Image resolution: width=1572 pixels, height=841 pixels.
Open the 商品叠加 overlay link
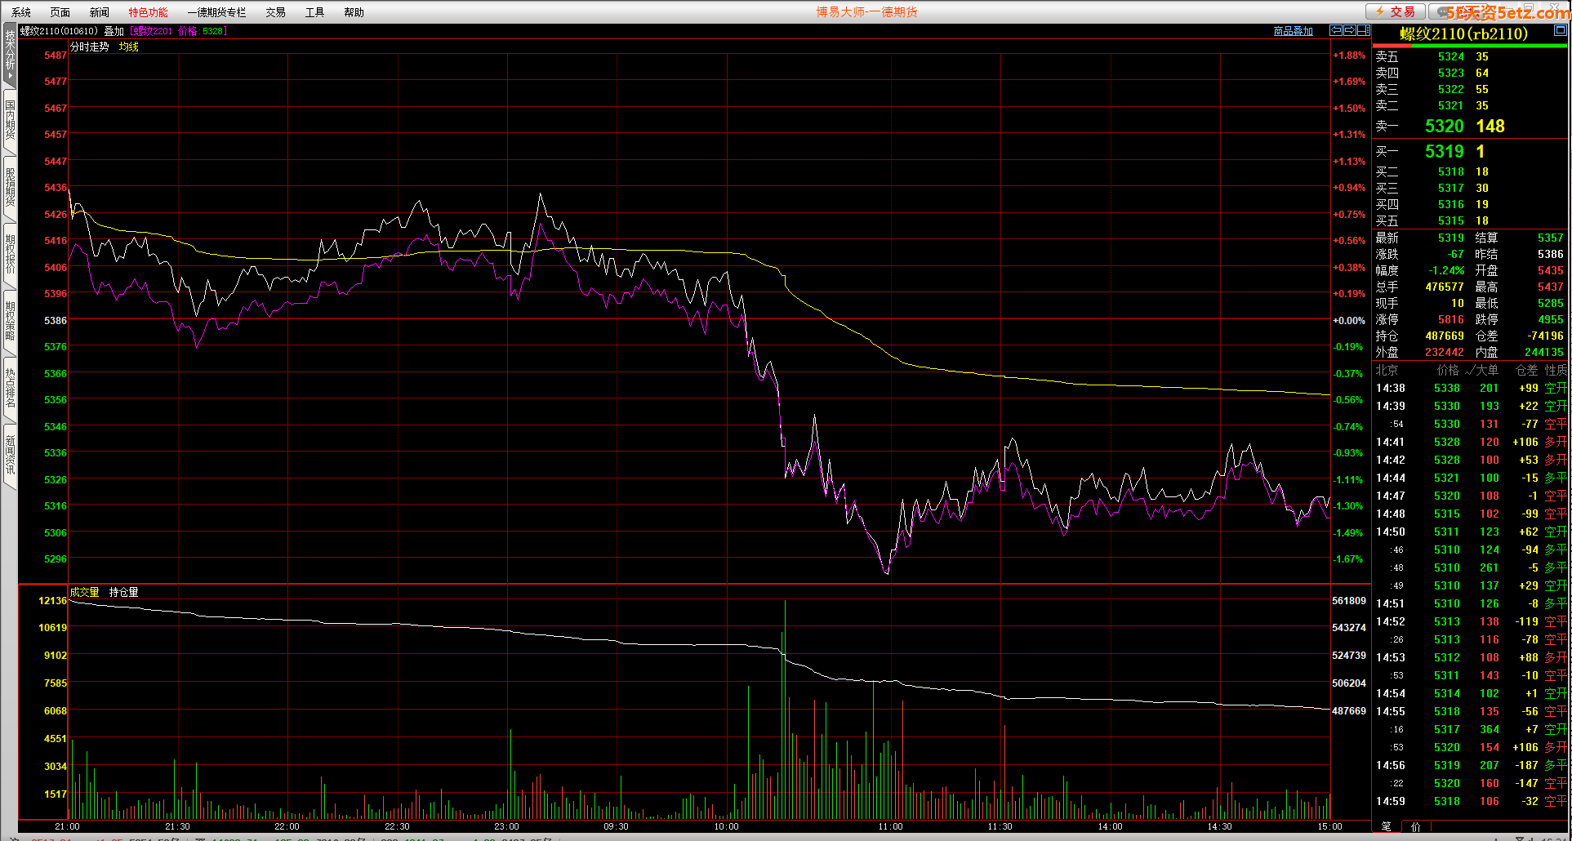[x=1293, y=31]
